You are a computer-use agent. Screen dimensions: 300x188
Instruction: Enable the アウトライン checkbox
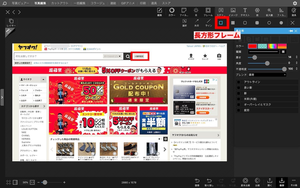coord(238,82)
